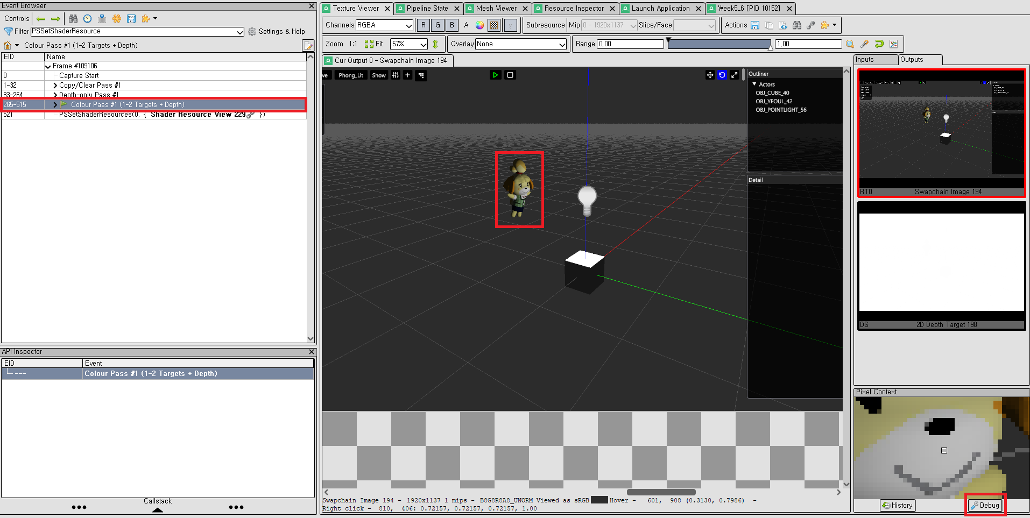Click the Range minimum 0.00 field
The height and width of the screenshot is (518, 1030).
coord(630,44)
